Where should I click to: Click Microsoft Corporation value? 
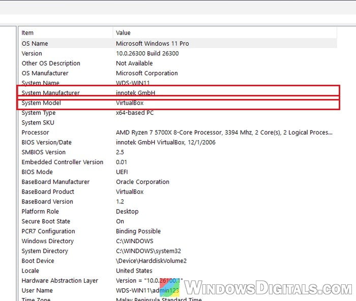click(x=146, y=73)
